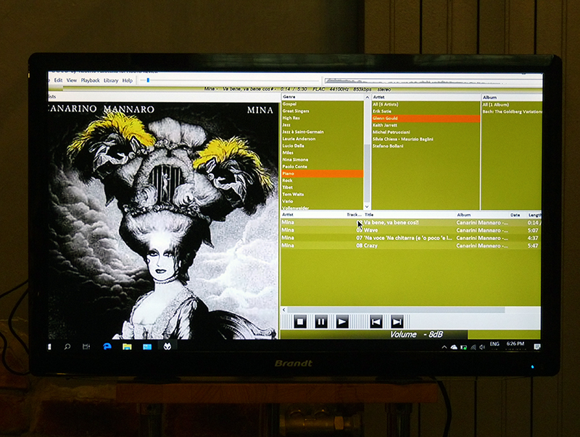Select Jazz à Saint-Germain genre
580x437 pixels.
point(322,132)
